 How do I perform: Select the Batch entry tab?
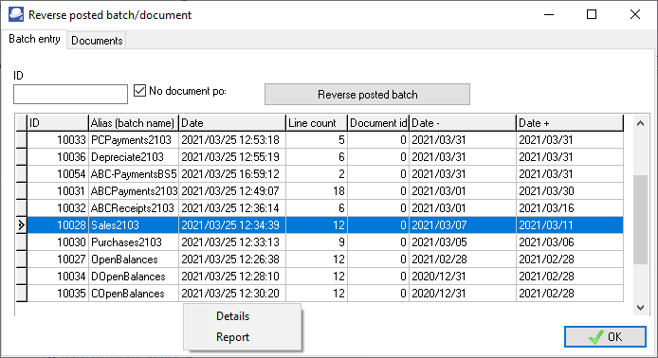coord(34,39)
